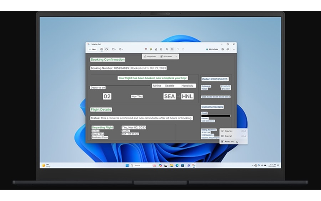Viewport: 321px width, 201px height.
Task: Copy the snip with the copy icon
Action: (x=228, y=49)
